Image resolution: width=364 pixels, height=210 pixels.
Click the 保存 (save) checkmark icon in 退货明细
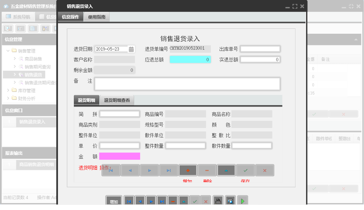point(245,170)
